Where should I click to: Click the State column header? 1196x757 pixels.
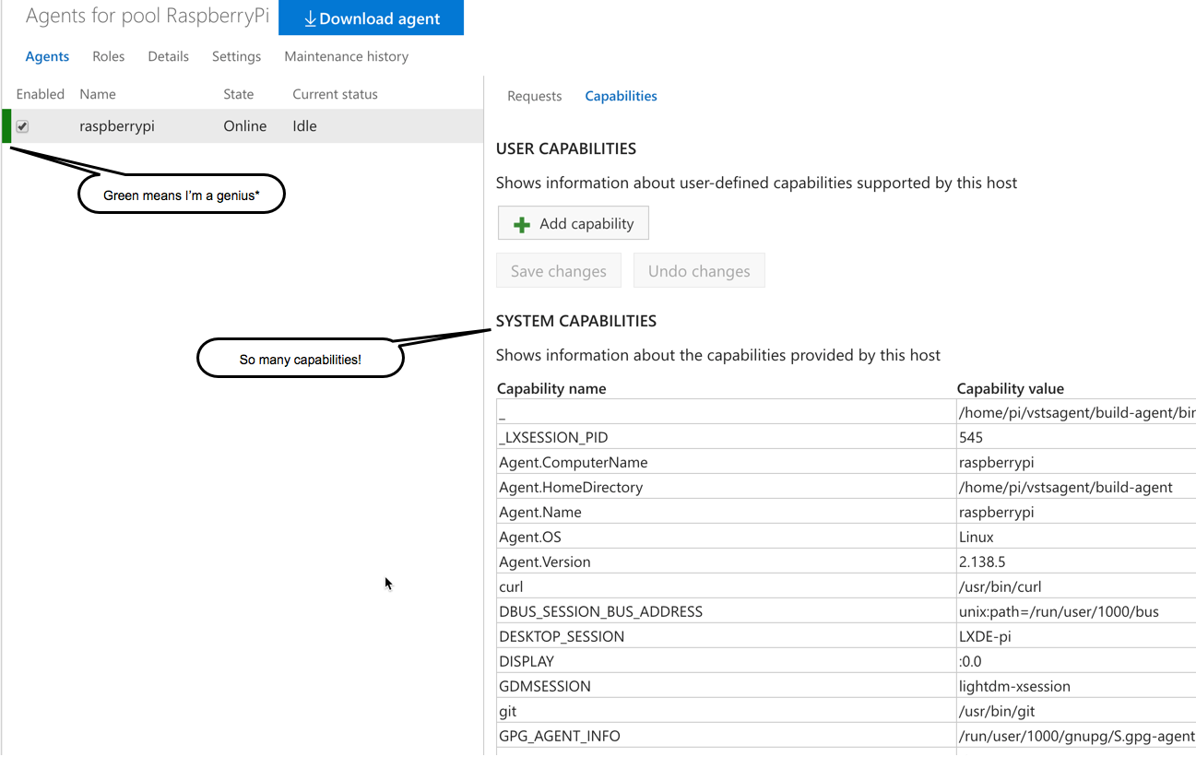(238, 94)
